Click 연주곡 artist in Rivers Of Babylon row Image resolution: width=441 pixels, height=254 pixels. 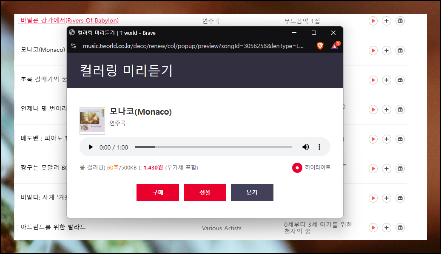click(x=211, y=21)
